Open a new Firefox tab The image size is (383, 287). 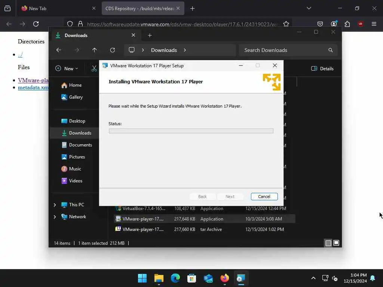tap(192, 9)
